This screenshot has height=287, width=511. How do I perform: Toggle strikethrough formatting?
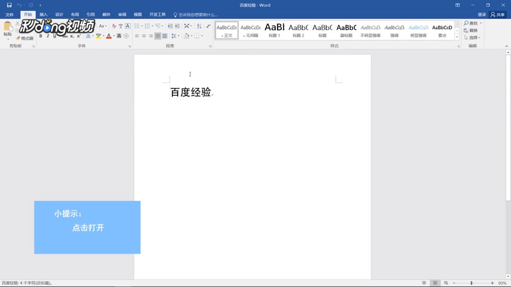tap(65, 36)
